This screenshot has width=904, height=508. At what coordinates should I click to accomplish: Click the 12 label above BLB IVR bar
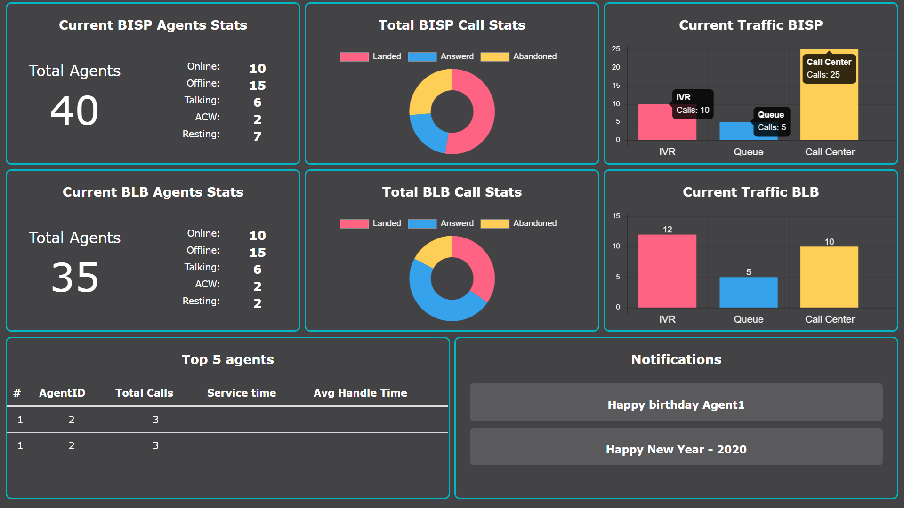(667, 230)
